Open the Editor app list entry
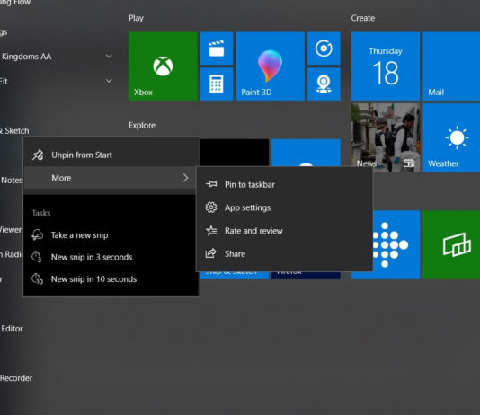This screenshot has width=480, height=415. point(12,329)
